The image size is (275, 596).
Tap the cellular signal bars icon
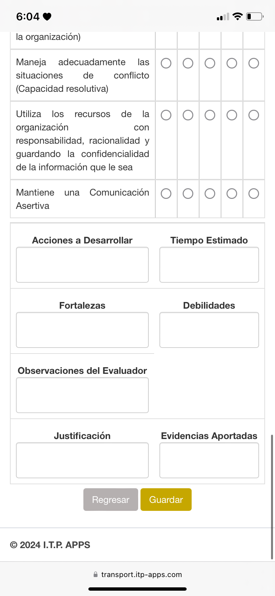223,17
